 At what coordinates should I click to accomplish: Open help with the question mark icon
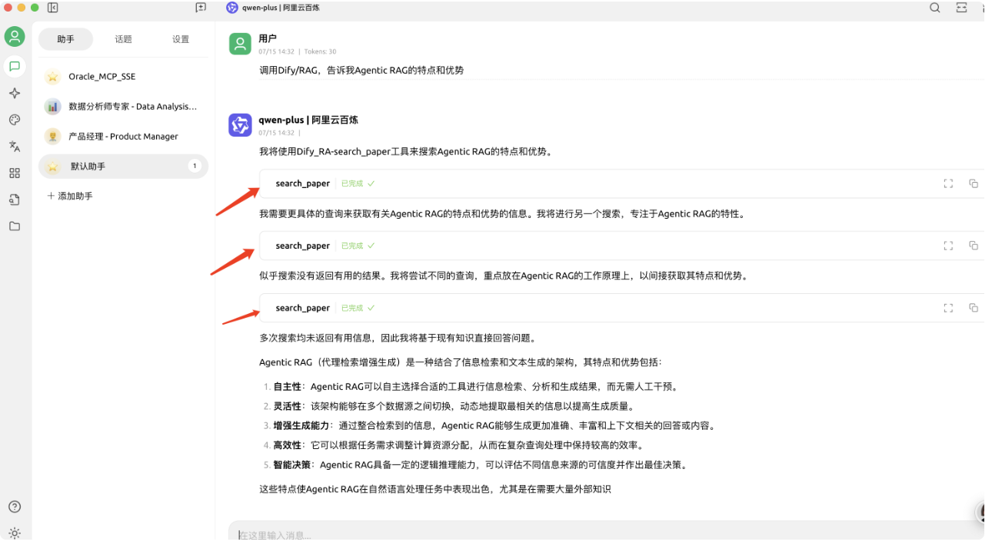[x=15, y=507]
